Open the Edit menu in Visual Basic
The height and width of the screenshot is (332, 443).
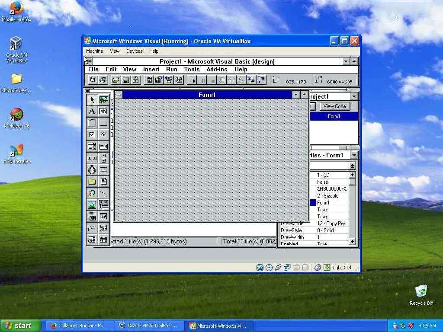[111, 70]
